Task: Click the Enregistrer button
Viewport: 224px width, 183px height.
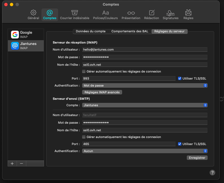Action: tap(197, 158)
